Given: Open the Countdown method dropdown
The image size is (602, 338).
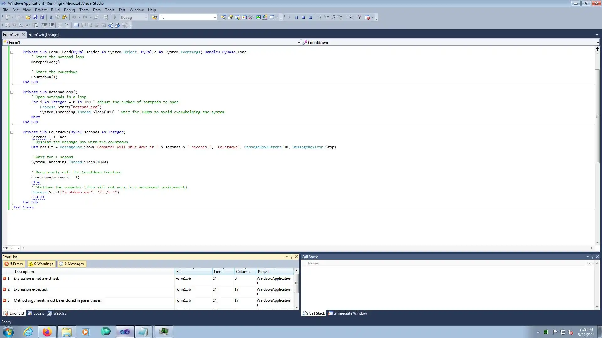Looking at the screenshot, I should (598, 43).
